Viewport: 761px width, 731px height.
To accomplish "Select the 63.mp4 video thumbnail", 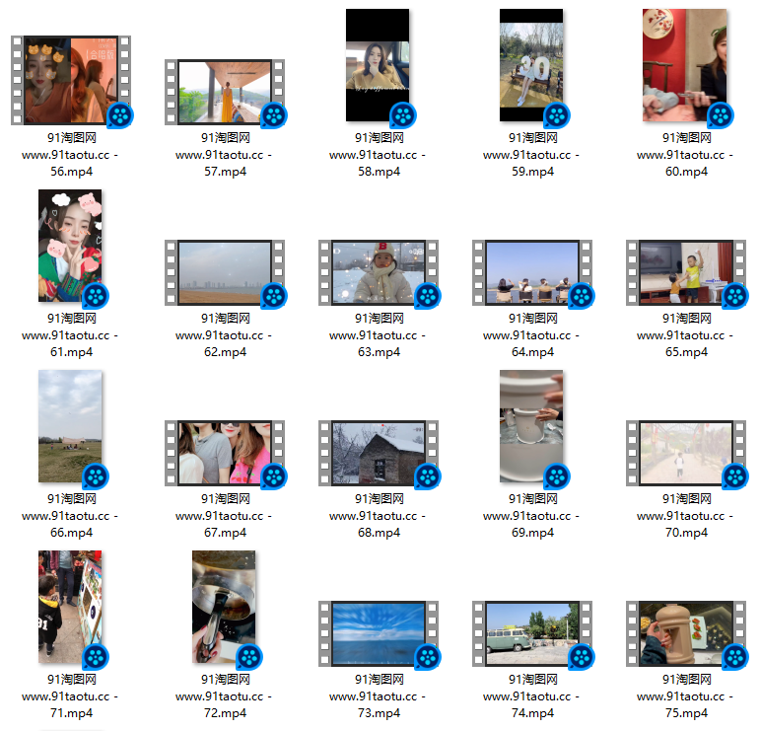I will tap(379, 272).
